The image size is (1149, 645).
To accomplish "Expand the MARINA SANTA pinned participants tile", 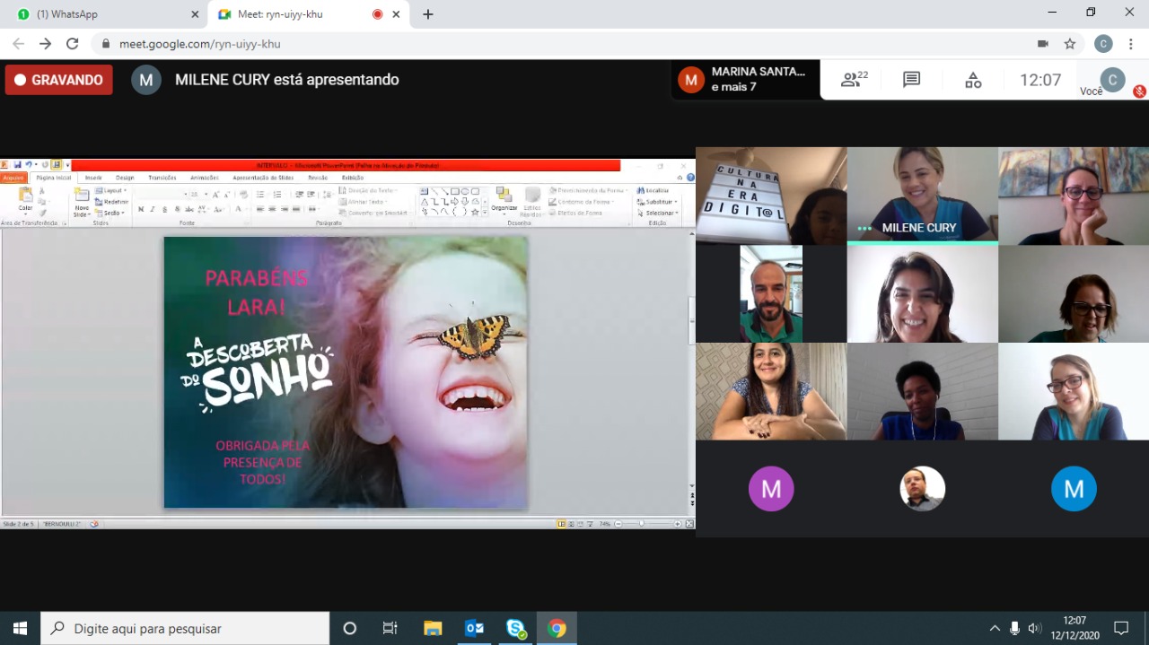I will 745,80.
